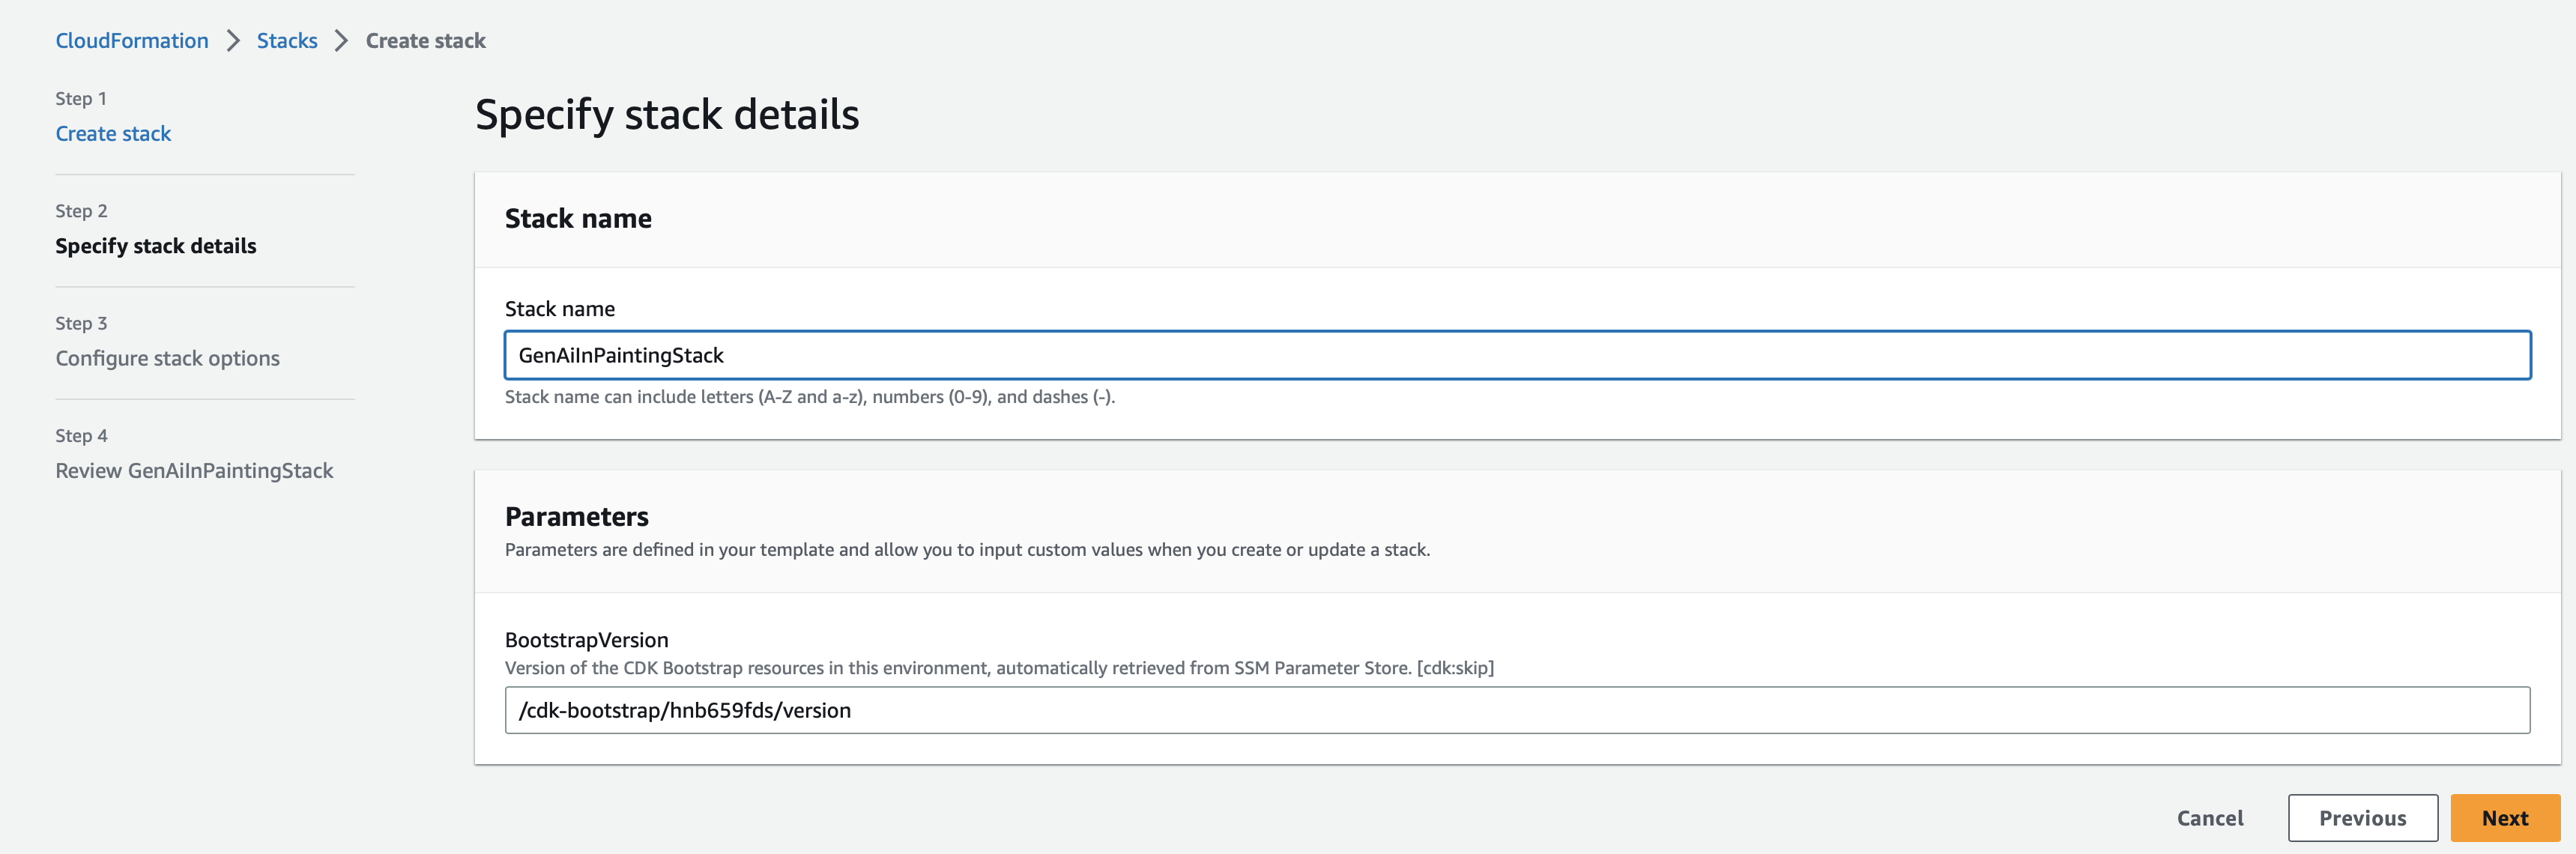Click the Parameters section header
Viewport: 2576px width, 854px height.
coord(577,517)
